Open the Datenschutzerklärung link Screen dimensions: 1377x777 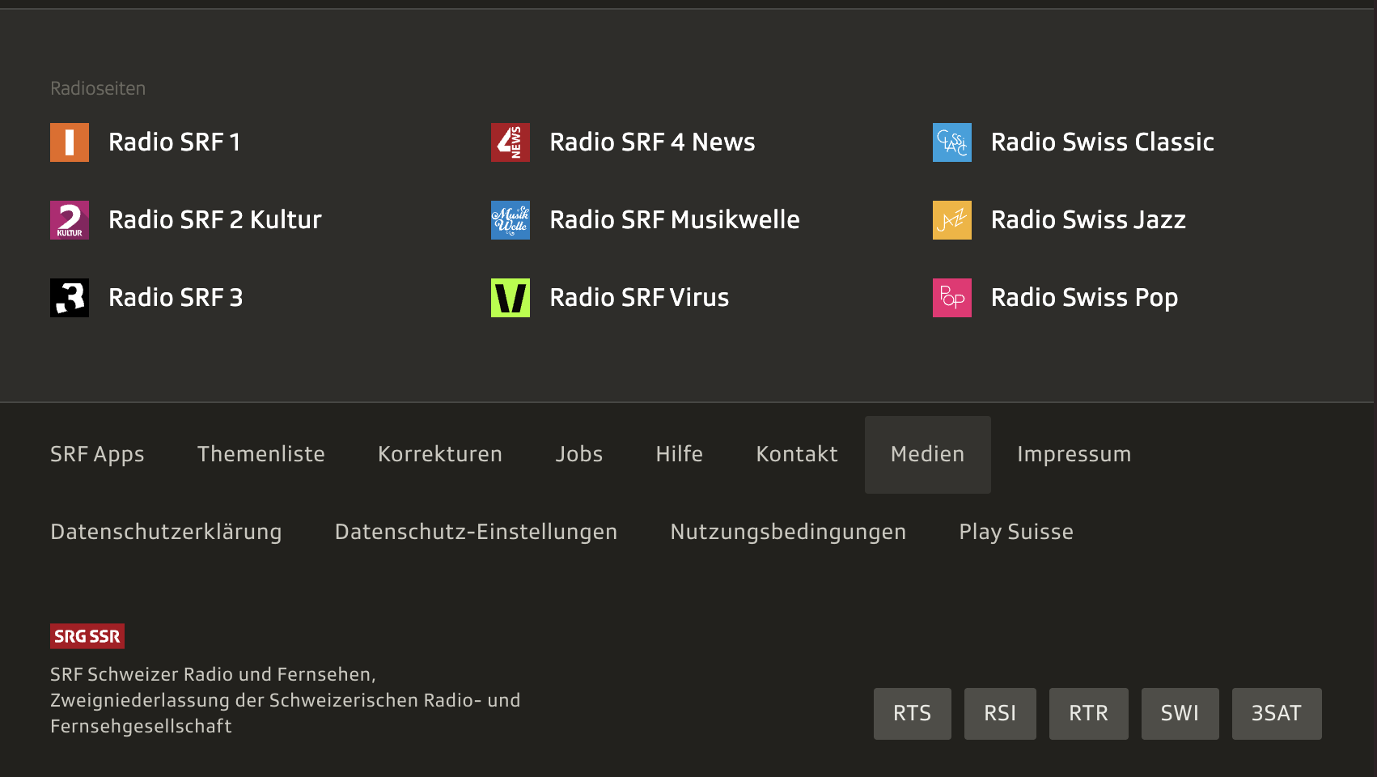pos(166,533)
